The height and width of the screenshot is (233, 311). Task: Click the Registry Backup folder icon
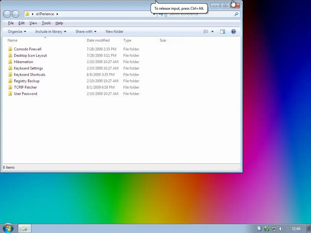(x=10, y=81)
